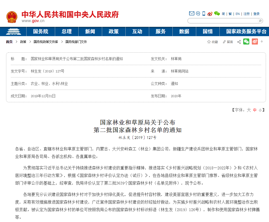Share via green WeChat button
This screenshot has width=269, height=222.
(x=246, y=42)
